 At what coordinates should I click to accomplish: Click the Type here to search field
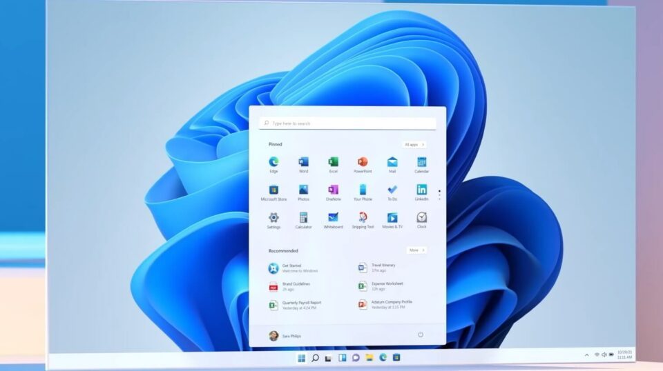pyautogui.click(x=347, y=123)
